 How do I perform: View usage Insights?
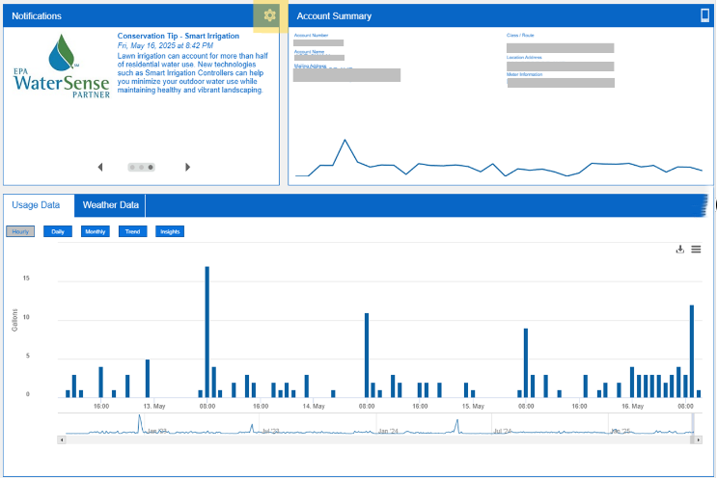[169, 231]
